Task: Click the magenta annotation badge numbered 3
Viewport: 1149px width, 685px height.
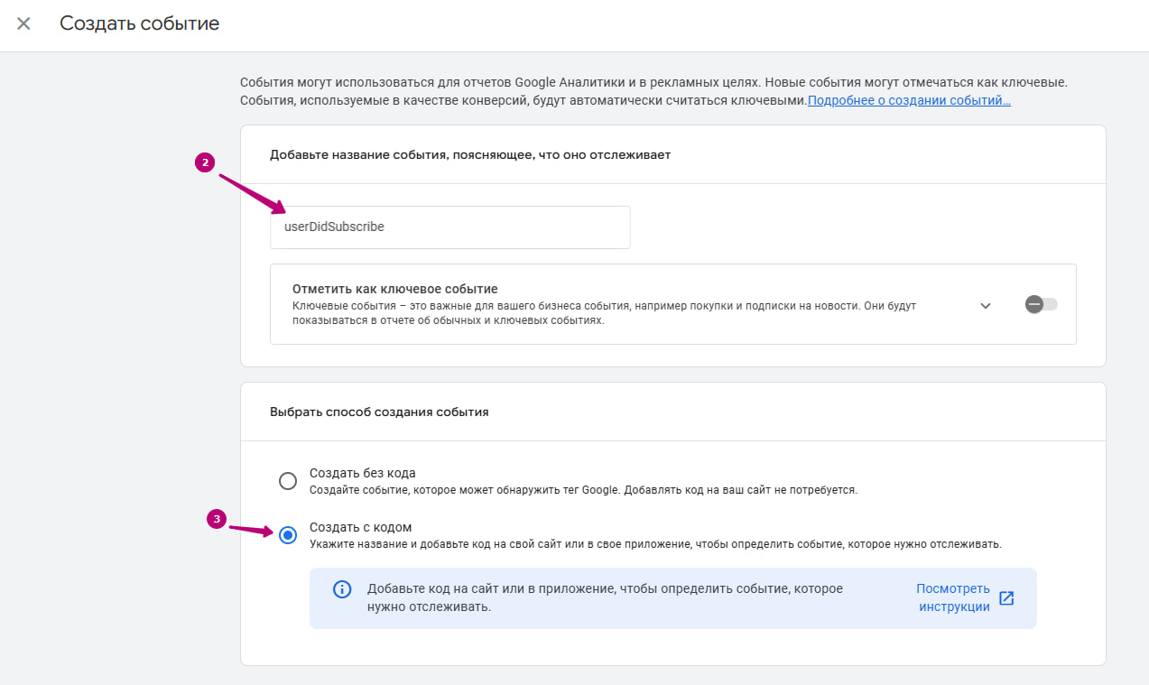Action: coord(216,519)
